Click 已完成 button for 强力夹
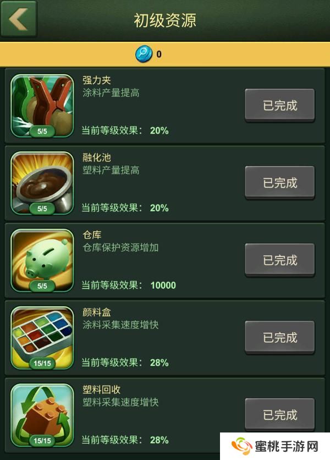 click(280, 105)
